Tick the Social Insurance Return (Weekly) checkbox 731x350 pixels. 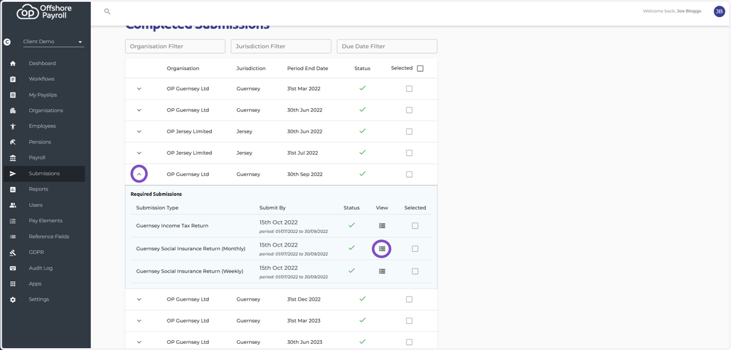tap(415, 271)
